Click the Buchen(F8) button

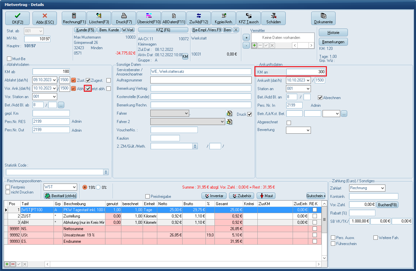[x=387, y=205]
